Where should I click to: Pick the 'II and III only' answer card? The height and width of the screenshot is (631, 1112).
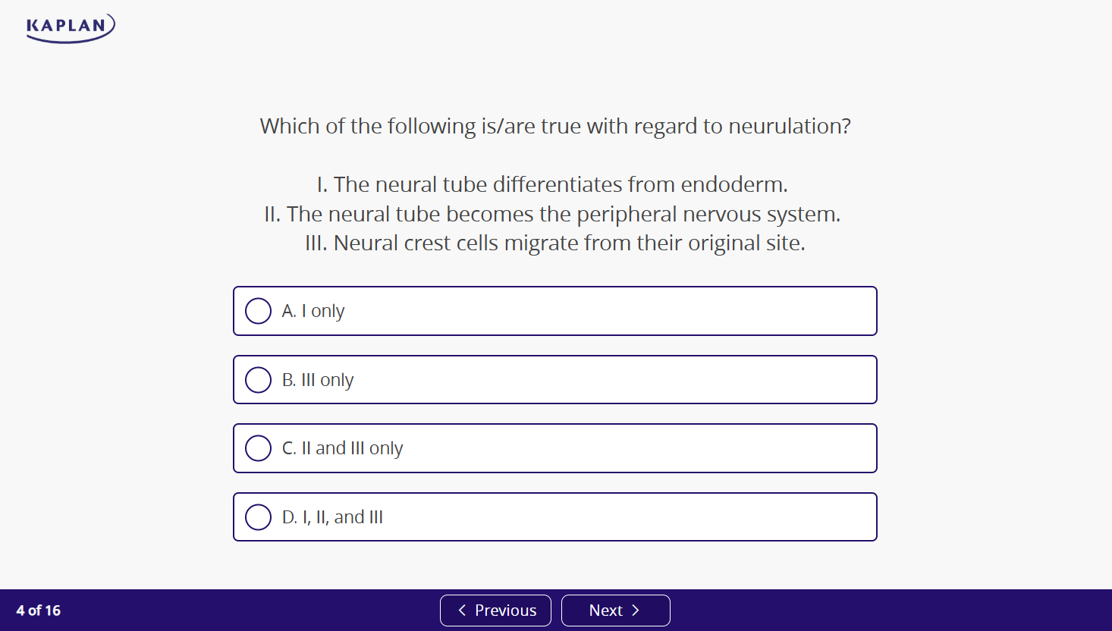554,448
